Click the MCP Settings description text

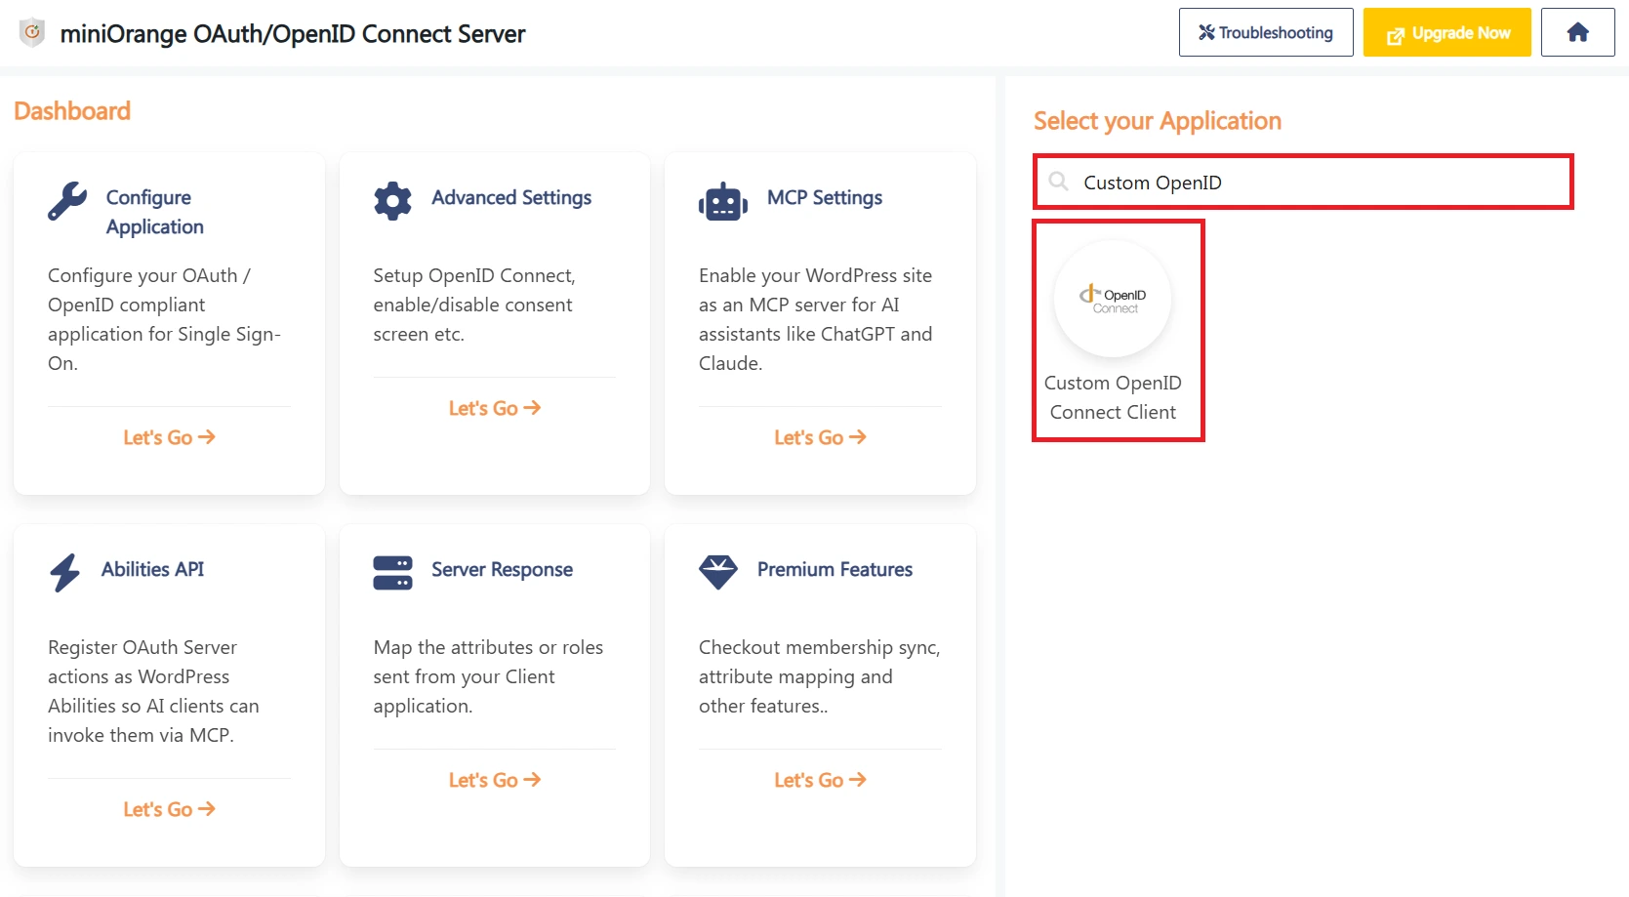[x=816, y=319]
